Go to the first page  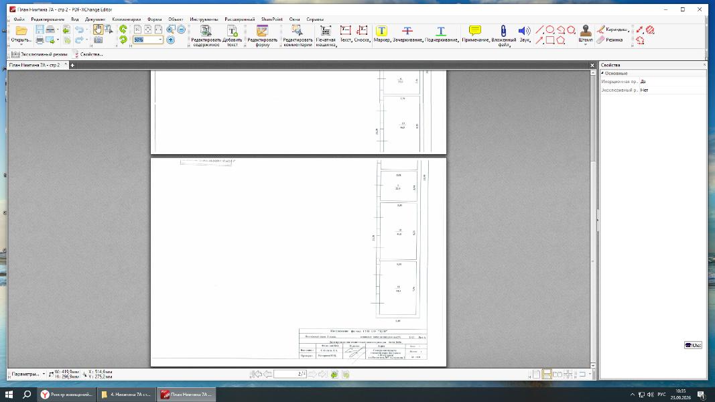point(257,375)
